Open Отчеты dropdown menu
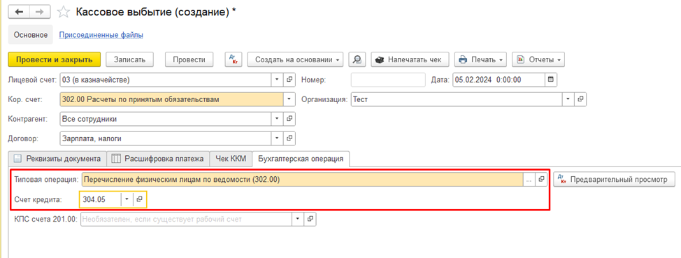 tap(538, 59)
